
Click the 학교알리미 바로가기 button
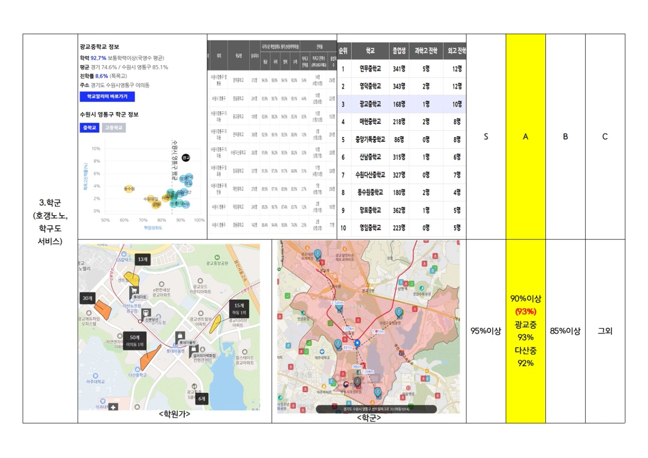click(x=107, y=97)
